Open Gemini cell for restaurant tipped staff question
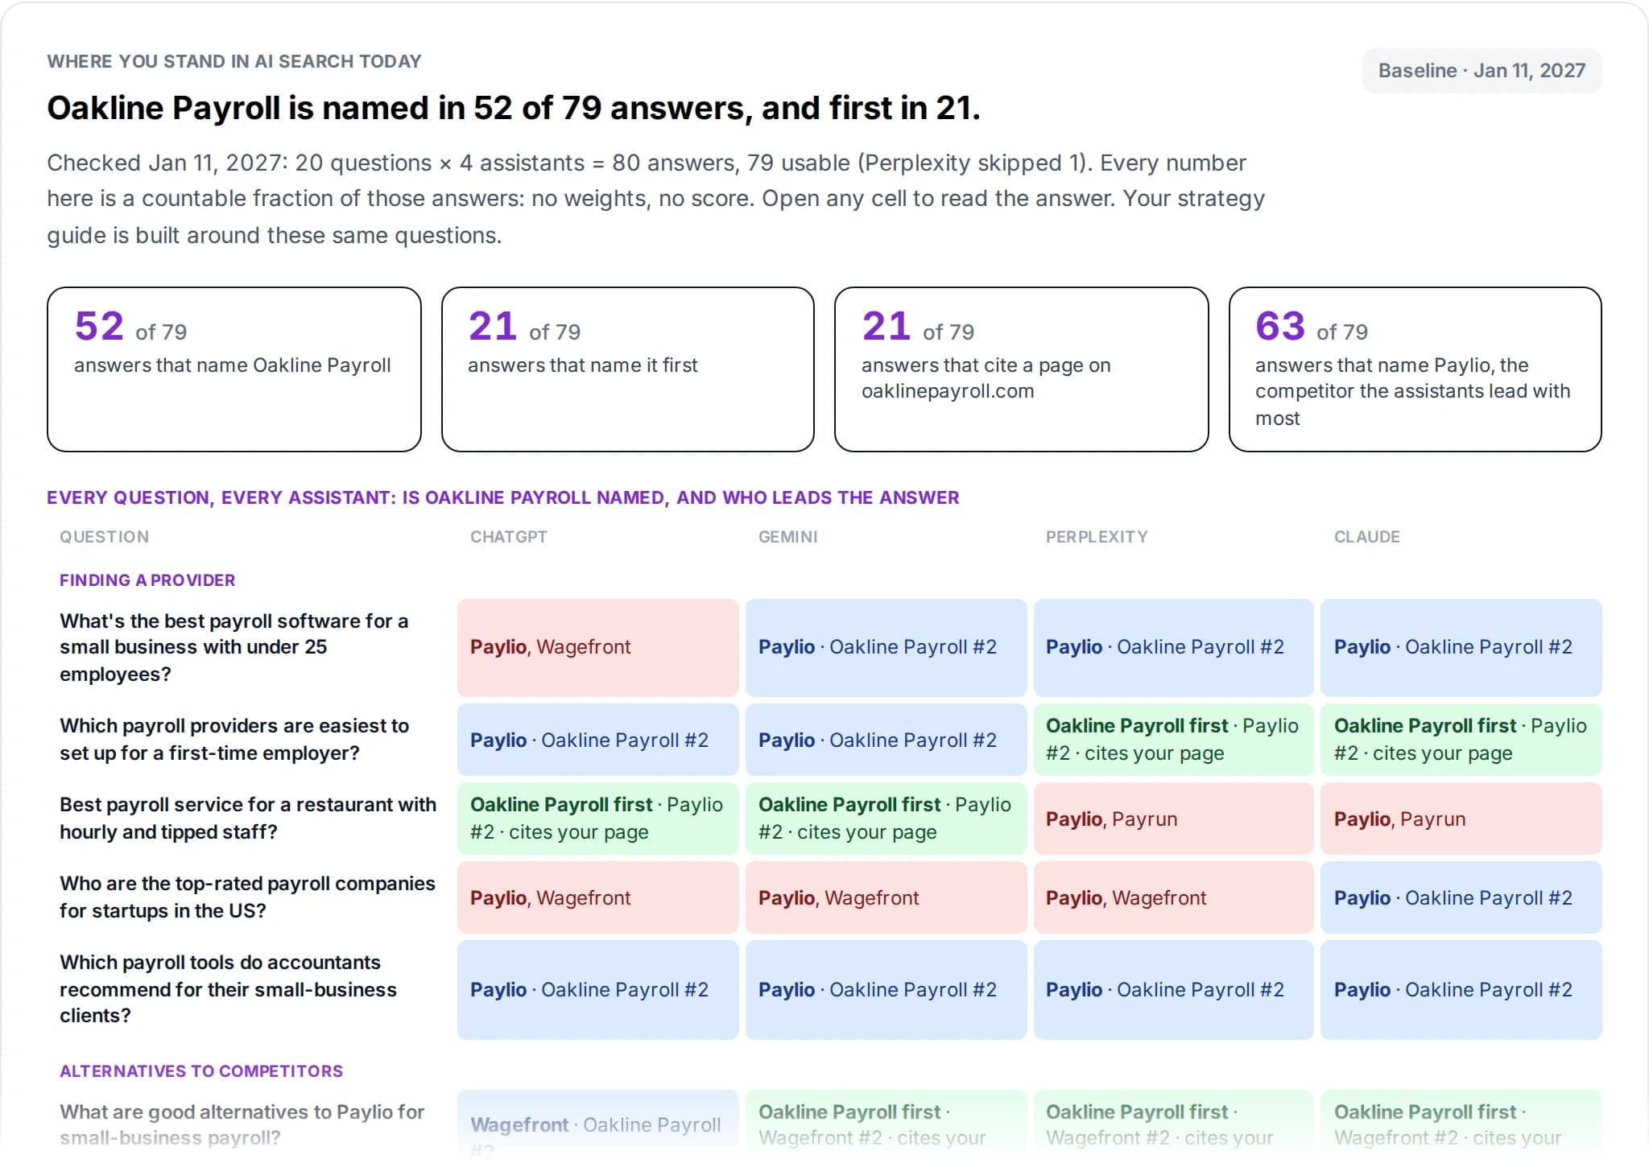This screenshot has height=1159, width=1649. click(886, 819)
